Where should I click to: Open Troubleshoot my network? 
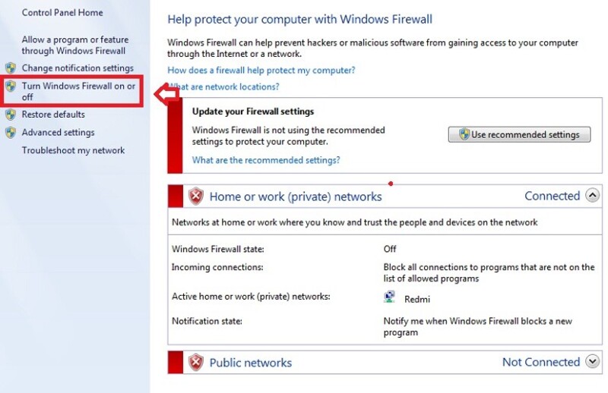73,150
